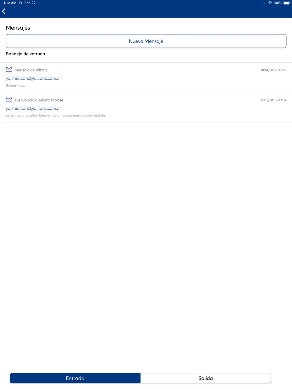The width and height of the screenshot is (292, 389).
Task: Select the Le damos una cálida bienvenida preview
Action: point(56,115)
